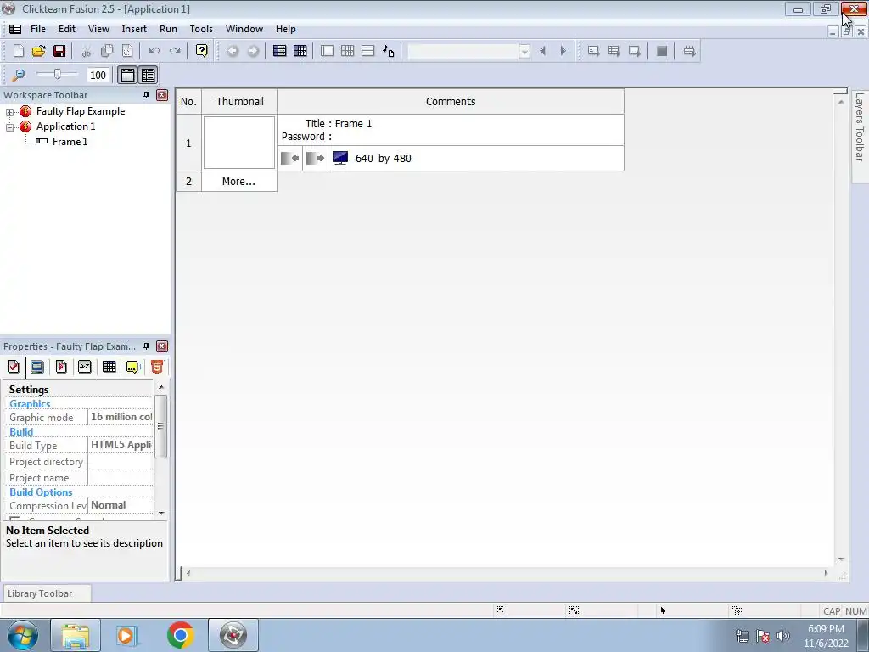869x652 pixels.
Task: Click the Run Project icon
Action: coord(593,51)
